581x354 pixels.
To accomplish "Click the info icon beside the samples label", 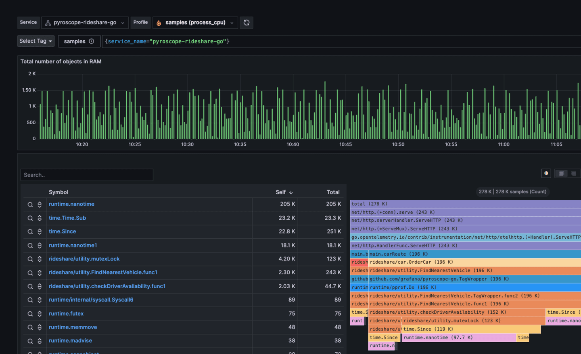I will pyautogui.click(x=92, y=41).
